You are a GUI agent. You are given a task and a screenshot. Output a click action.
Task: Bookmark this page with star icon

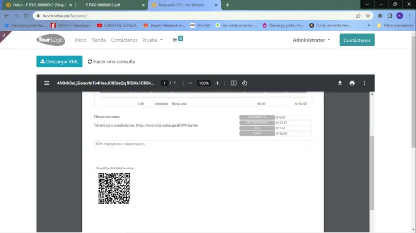pos(368,16)
